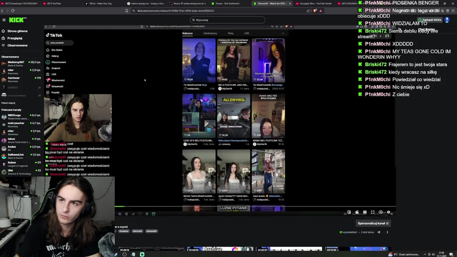This screenshot has width=457, height=257.
Task: Click the streamer tag
Action: click(x=124, y=231)
